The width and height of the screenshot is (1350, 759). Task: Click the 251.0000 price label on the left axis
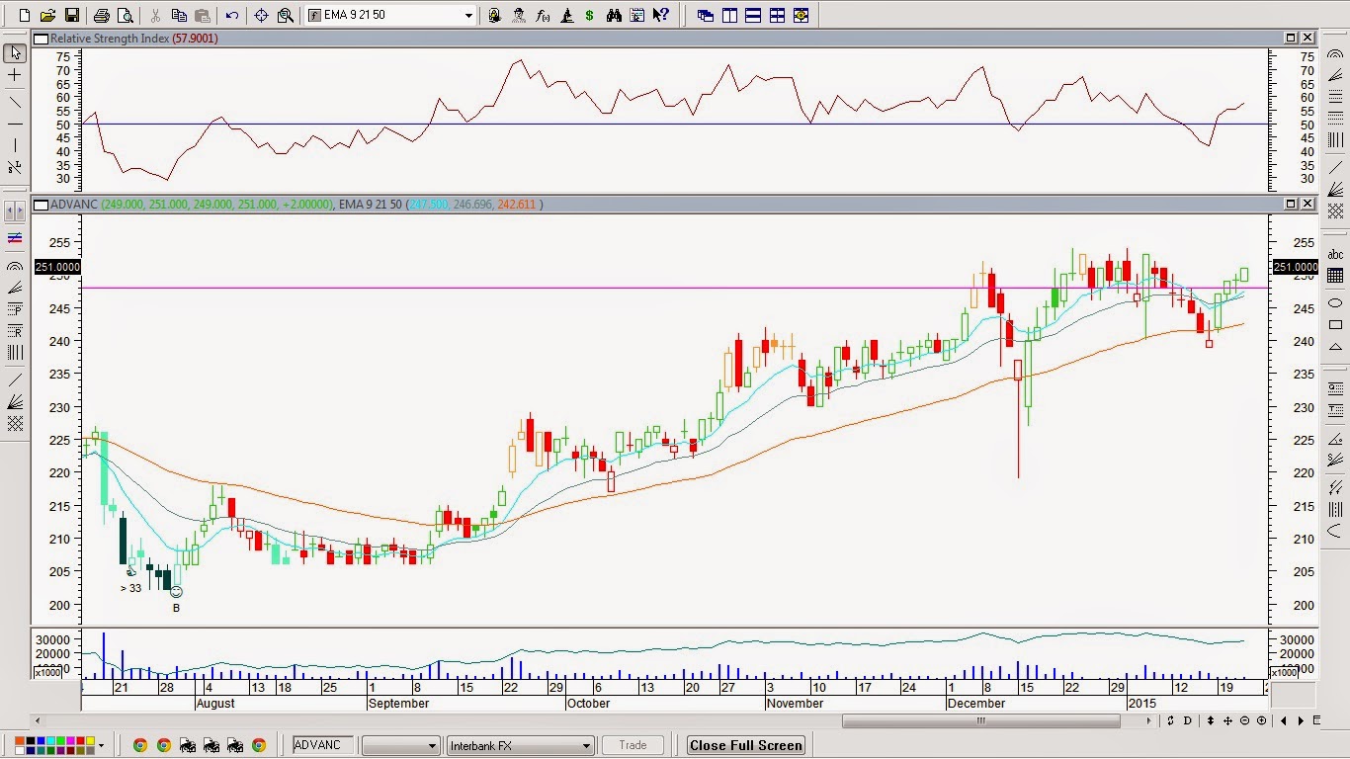(x=57, y=267)
